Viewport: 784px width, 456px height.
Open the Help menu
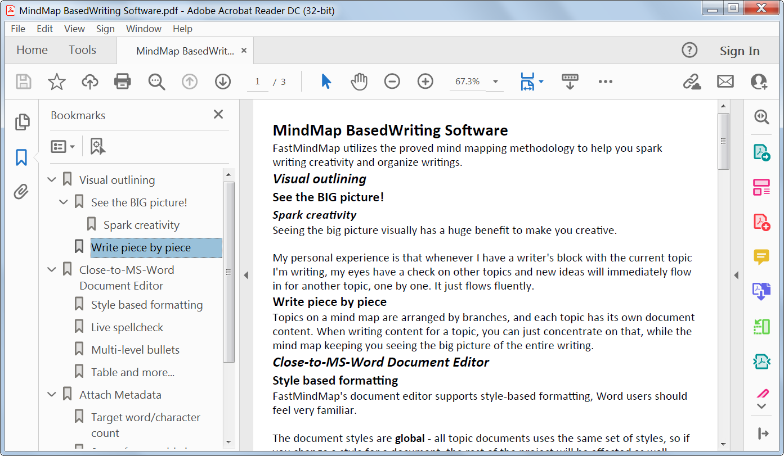pos(182,29)
